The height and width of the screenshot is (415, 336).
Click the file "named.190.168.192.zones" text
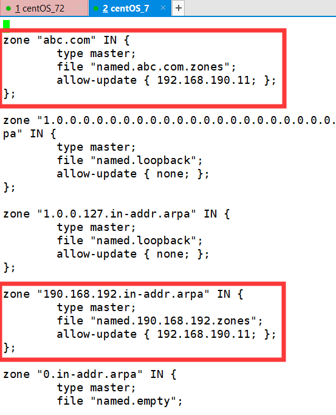point(160,321)
